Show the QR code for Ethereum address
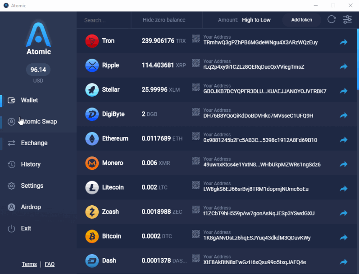Screen dimensions: 359x274 (x=196, y=136)
